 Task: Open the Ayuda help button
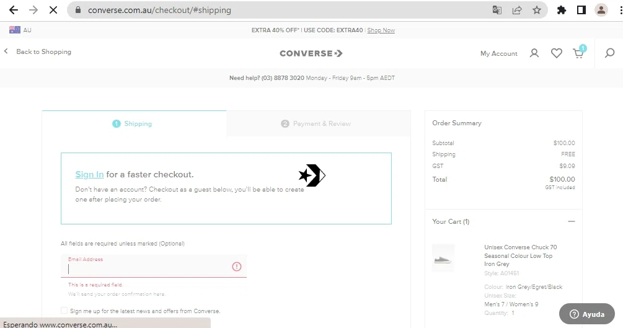[587, 314]
